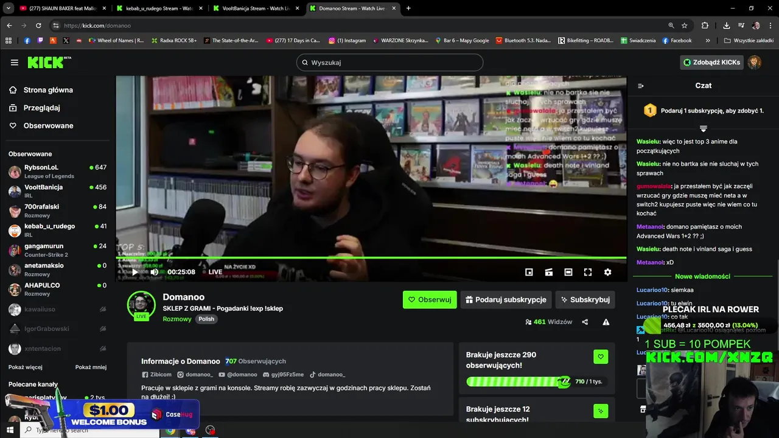The height and width of the screenshot is (438, 779).
Task: Play the Domanoo stream video
Action: (x=134, y=272)
